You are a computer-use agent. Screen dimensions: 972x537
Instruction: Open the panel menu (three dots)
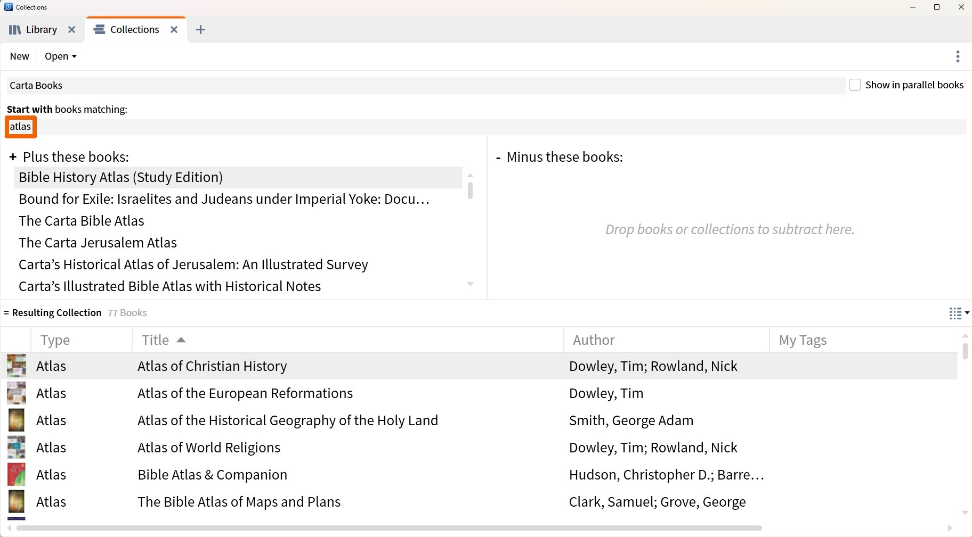[958, 56]
